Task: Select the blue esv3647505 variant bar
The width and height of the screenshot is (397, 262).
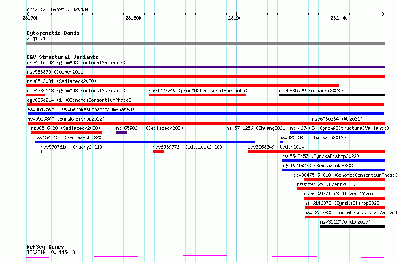Action: click(206, 114)
